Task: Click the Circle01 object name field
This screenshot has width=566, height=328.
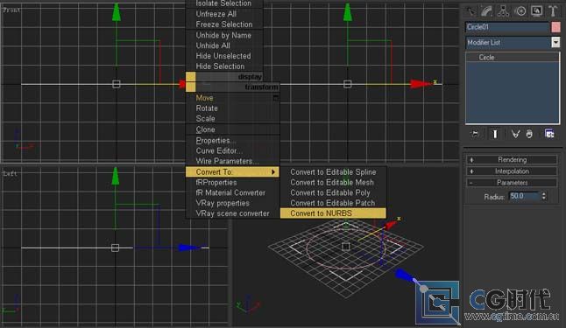Action: 506,27
